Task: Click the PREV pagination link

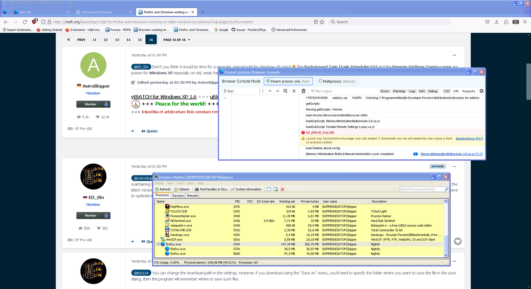Action: tap(81, 40)
